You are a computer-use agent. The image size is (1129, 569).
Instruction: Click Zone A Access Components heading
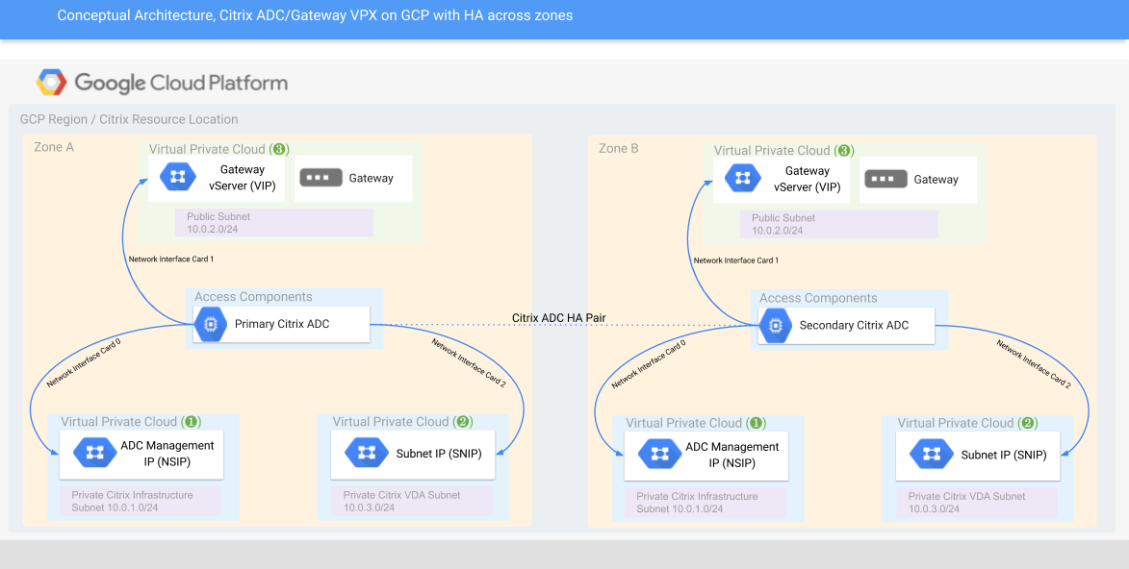click(253, 297)
